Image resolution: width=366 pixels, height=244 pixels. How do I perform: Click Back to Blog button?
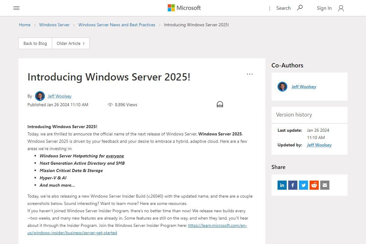click(x=35, y=43)
